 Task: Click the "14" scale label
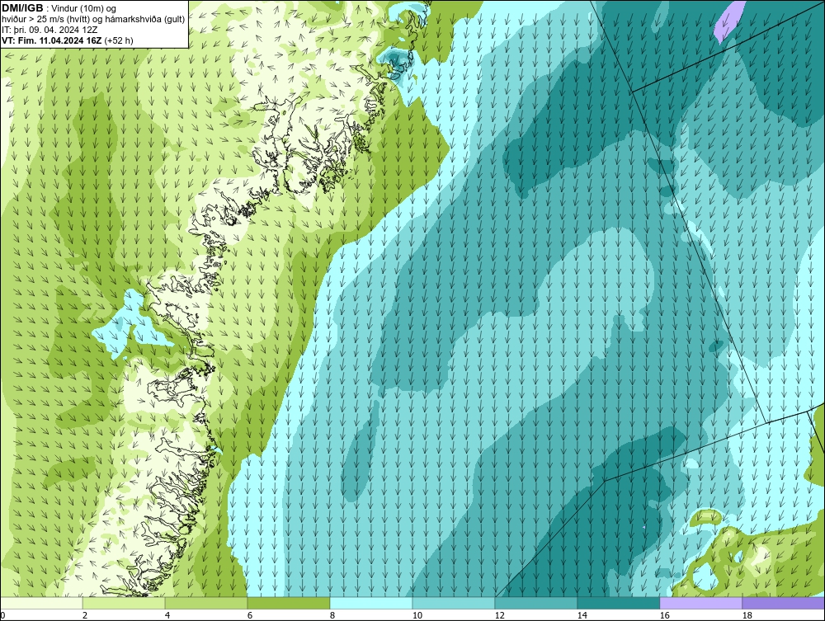tap(582, 615)
